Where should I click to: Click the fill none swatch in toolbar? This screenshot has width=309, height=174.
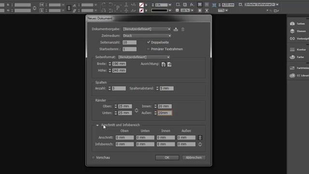tap(141, 5)
